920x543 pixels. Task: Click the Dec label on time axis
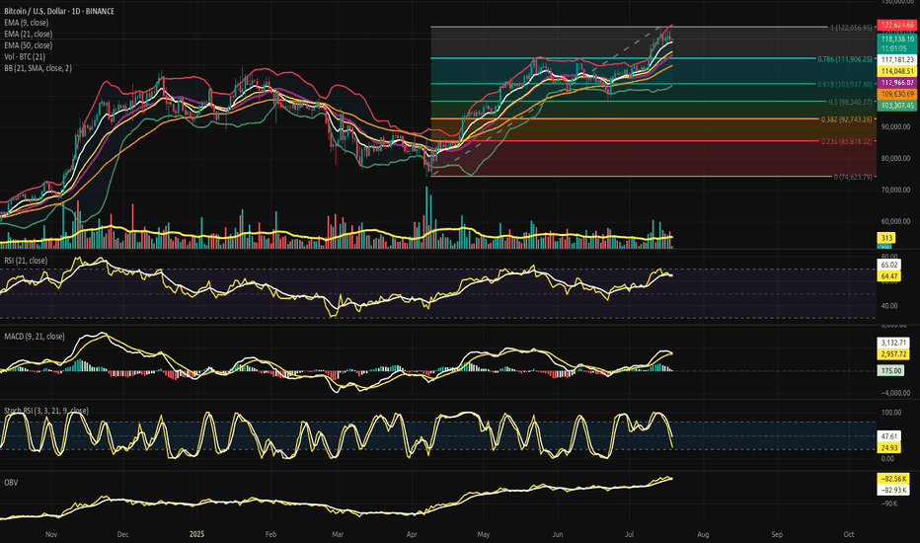[122, 535]
